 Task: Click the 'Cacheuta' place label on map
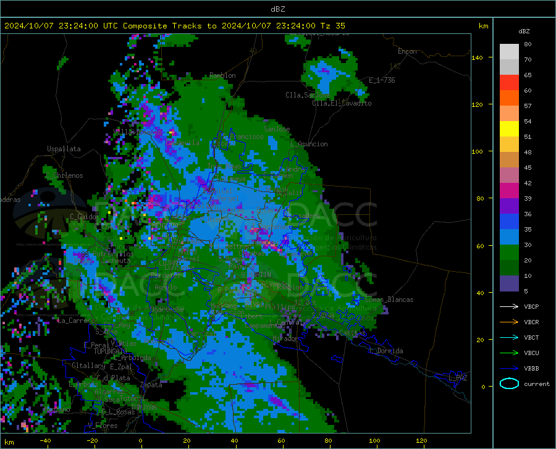(116, 261)
